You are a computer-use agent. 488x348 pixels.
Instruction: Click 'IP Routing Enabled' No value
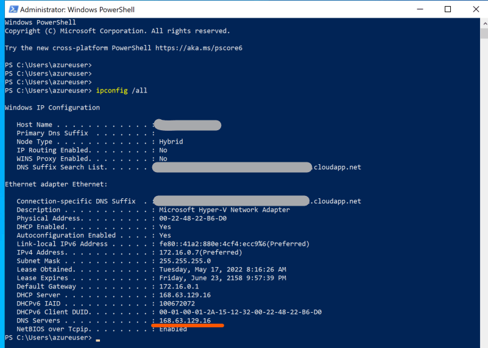[163, 150]
